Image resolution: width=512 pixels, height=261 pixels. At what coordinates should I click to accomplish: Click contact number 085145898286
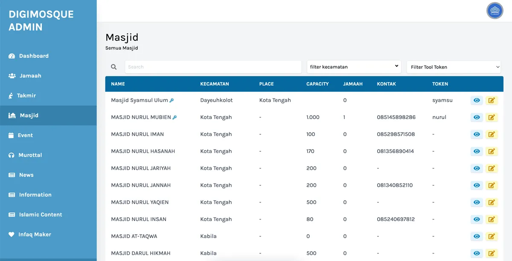[396, 117]
